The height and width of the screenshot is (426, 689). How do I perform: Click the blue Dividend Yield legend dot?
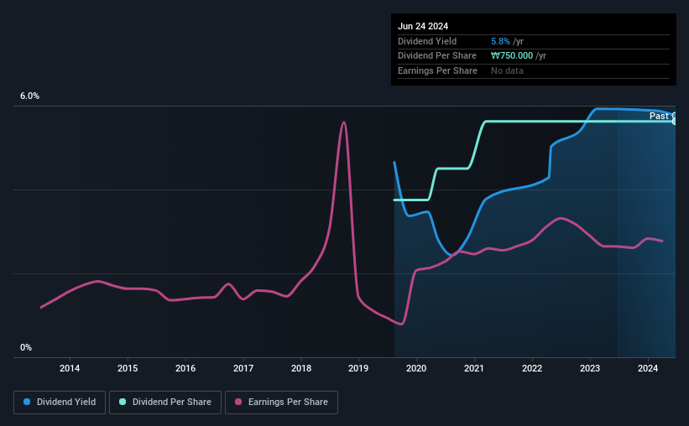[x=27, y=402]
